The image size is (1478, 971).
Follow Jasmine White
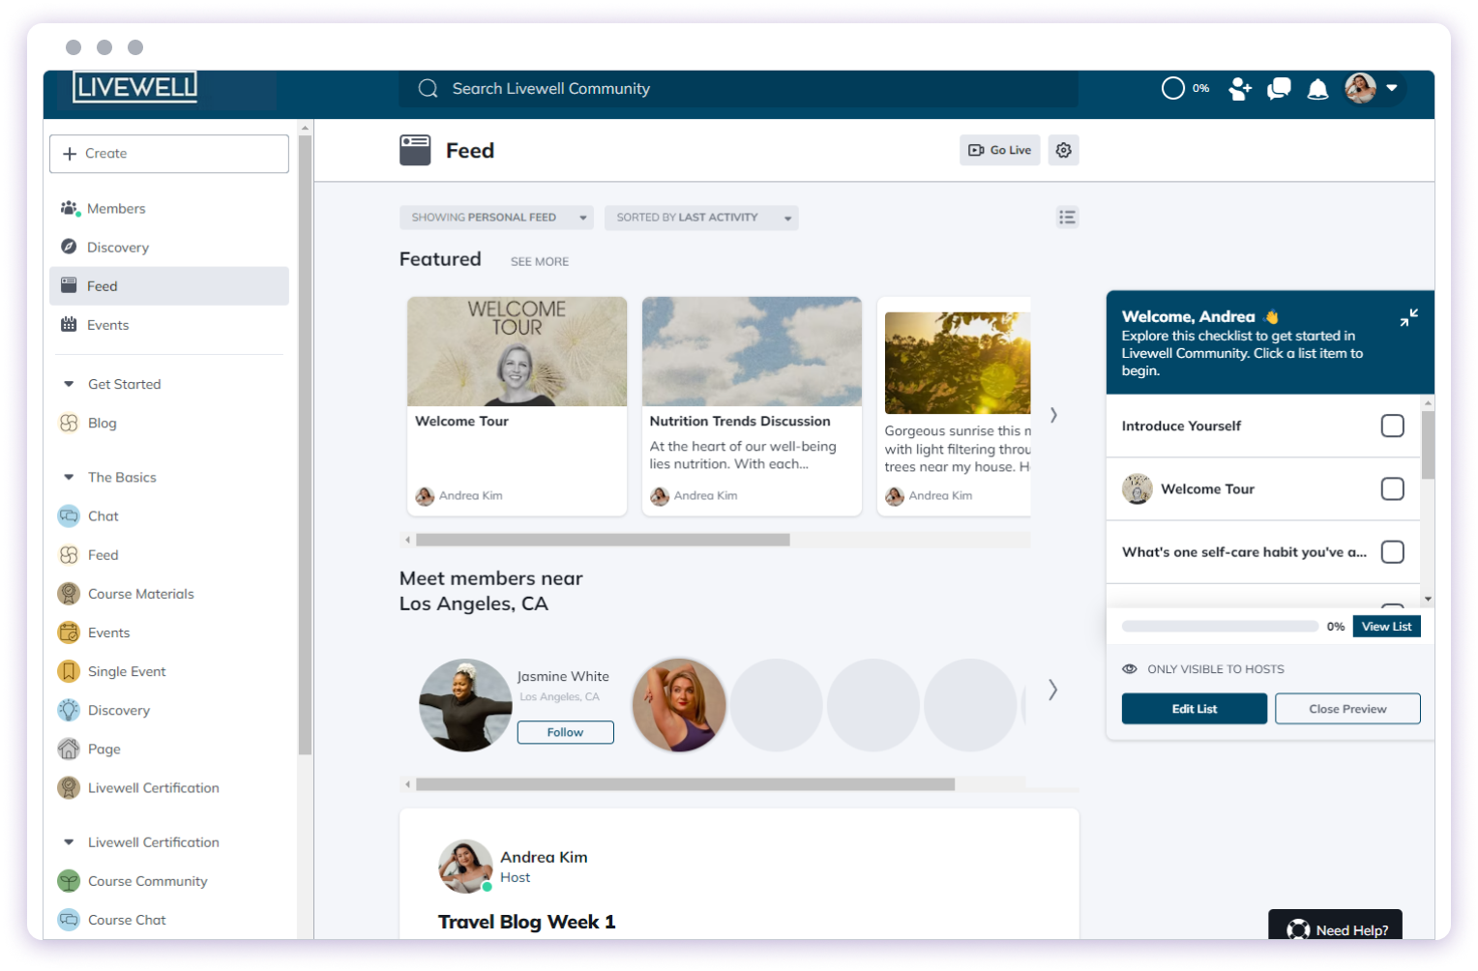[565, 732]
